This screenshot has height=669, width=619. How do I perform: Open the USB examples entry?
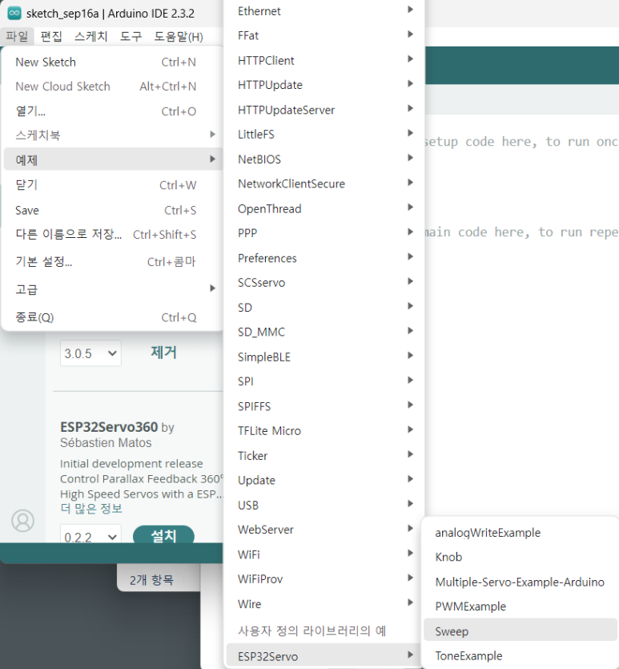coord(324,506)
